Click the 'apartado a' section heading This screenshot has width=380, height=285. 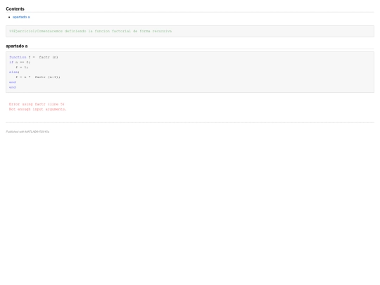pyautogui.click(x=17, y=46)
